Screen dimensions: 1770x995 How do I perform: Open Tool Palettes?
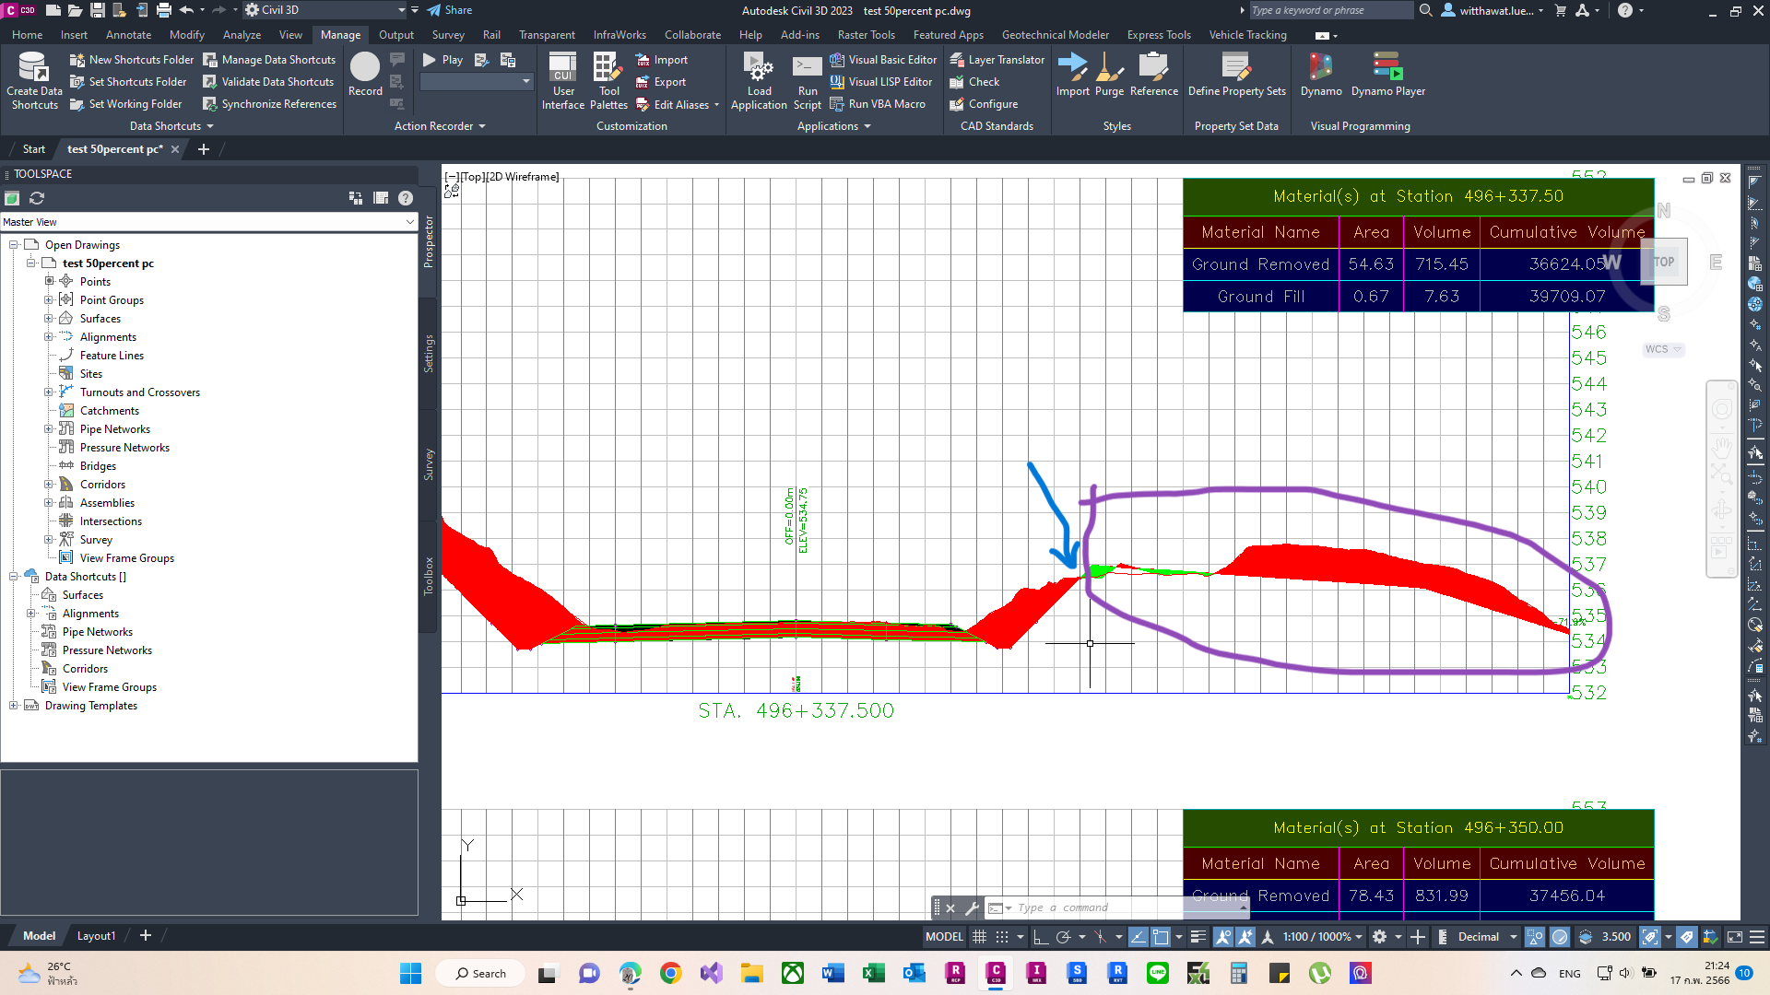(x=608, y=81)
